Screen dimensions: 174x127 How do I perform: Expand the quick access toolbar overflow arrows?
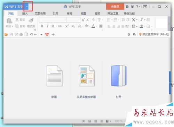(35, 34)
